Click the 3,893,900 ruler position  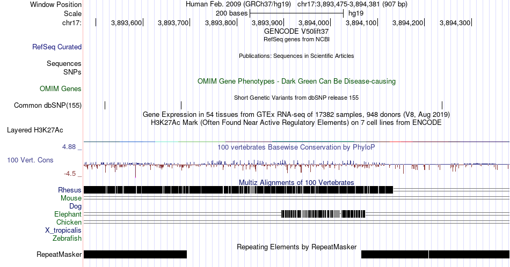[x=267, y=23]
